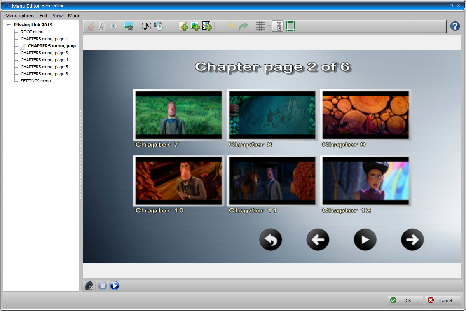Click the no-entry brush icon in toolbar
This screenshot has width=466, height=311.
click(90, 26)
